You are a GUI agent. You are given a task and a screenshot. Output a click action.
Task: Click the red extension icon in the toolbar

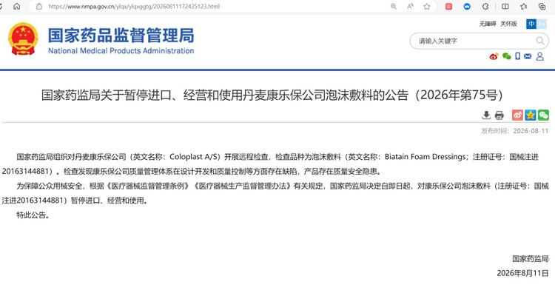tap(449, 7)
